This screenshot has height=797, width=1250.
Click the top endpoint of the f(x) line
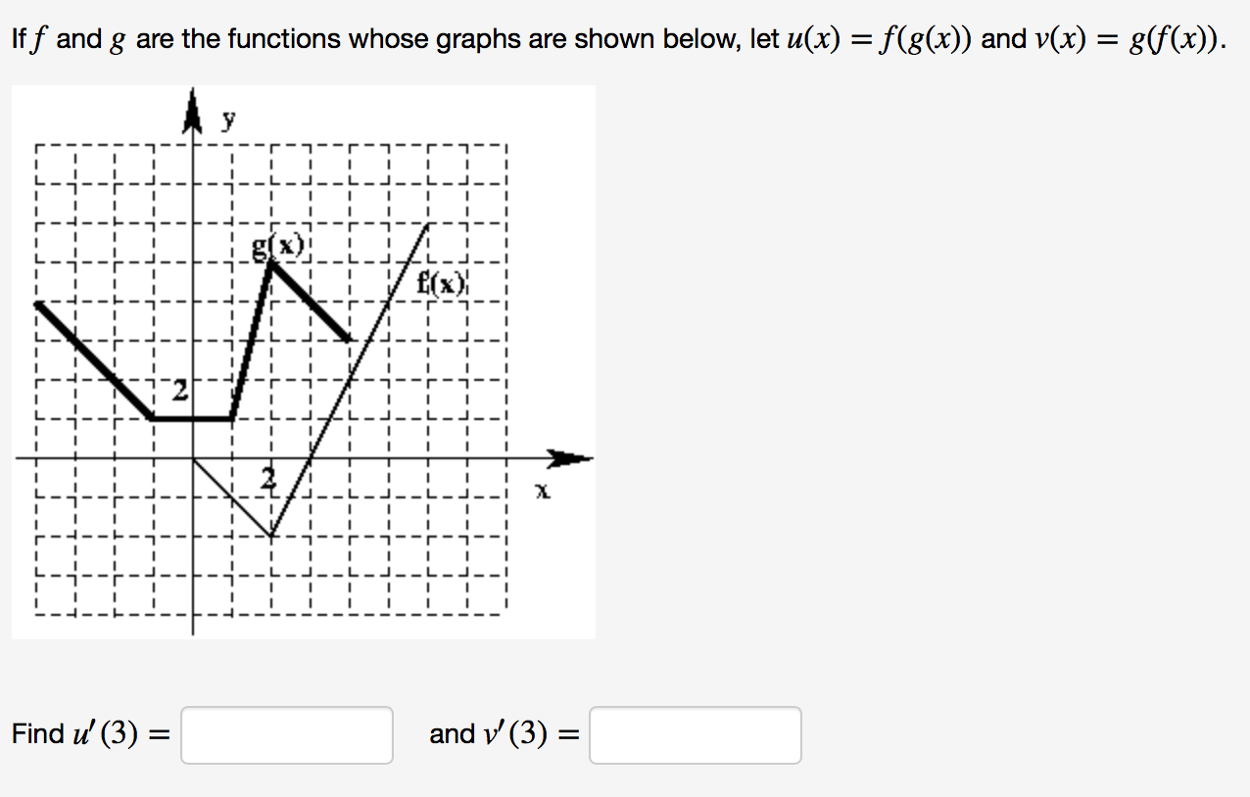(x=429, y=225)
